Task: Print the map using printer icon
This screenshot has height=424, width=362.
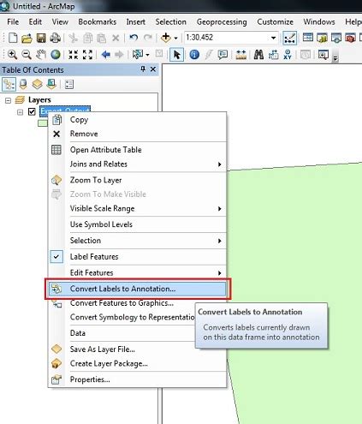Action: pyautogui.click(x=55, y=38)
